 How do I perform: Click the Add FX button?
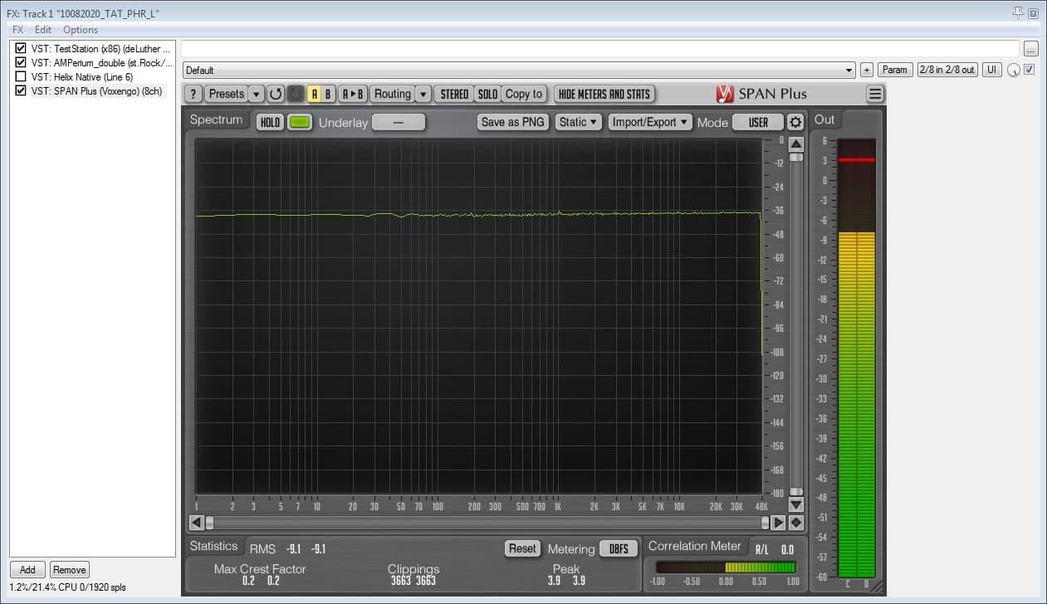[x=27, y=569]
